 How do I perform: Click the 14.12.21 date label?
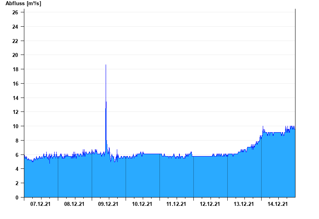278,204
